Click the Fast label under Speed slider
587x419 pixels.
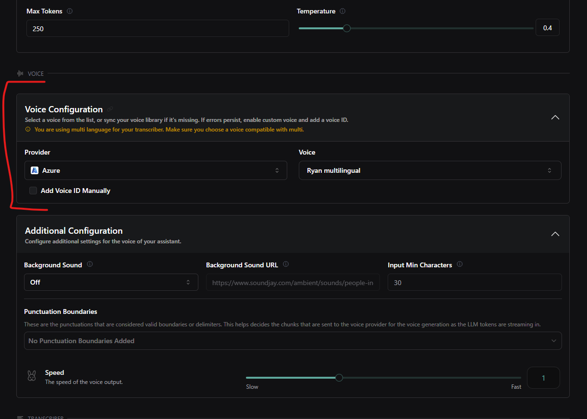(516, 387)
